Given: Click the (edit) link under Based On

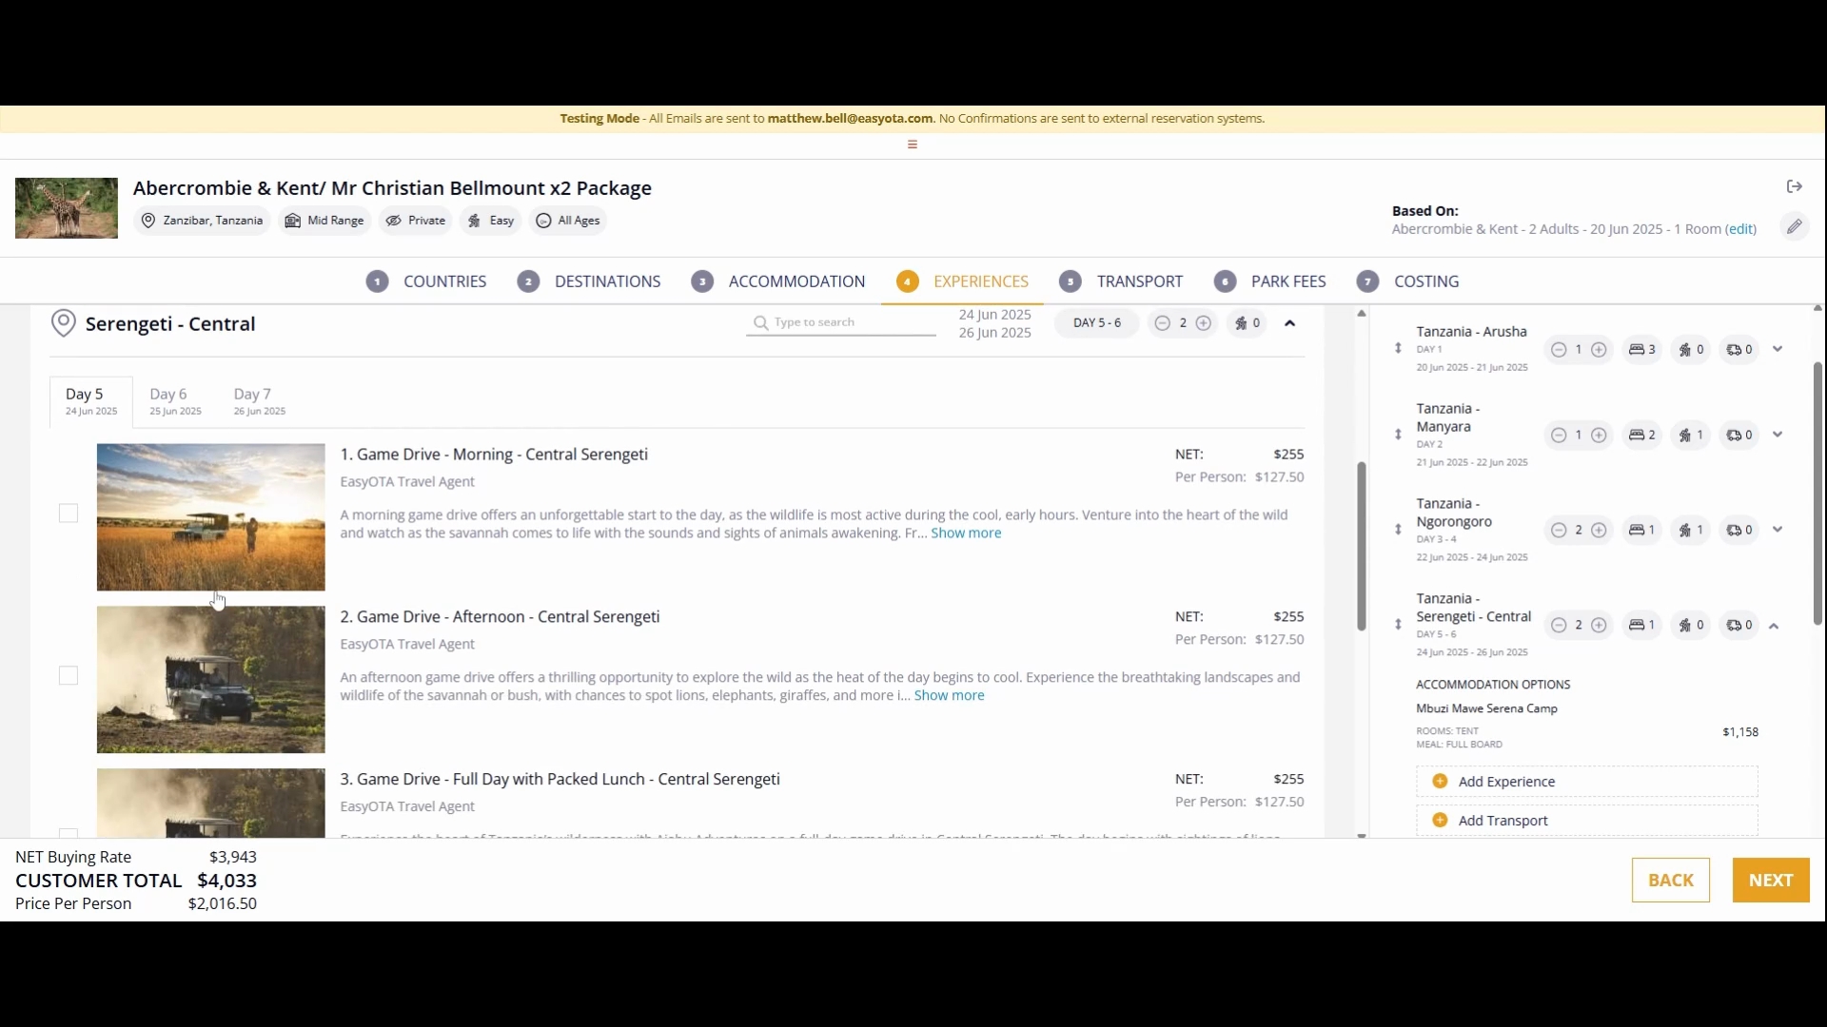Looking at the screenshot, I should click(1740, 229).
